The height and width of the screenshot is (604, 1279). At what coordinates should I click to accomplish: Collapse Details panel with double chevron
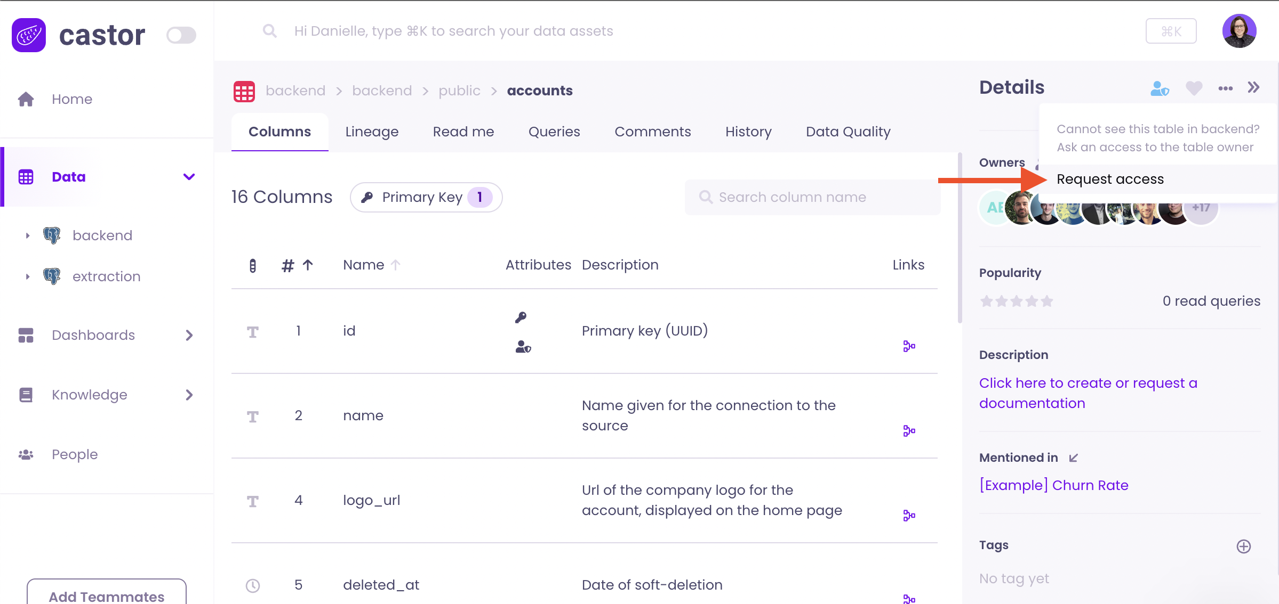coord(1253,87)
